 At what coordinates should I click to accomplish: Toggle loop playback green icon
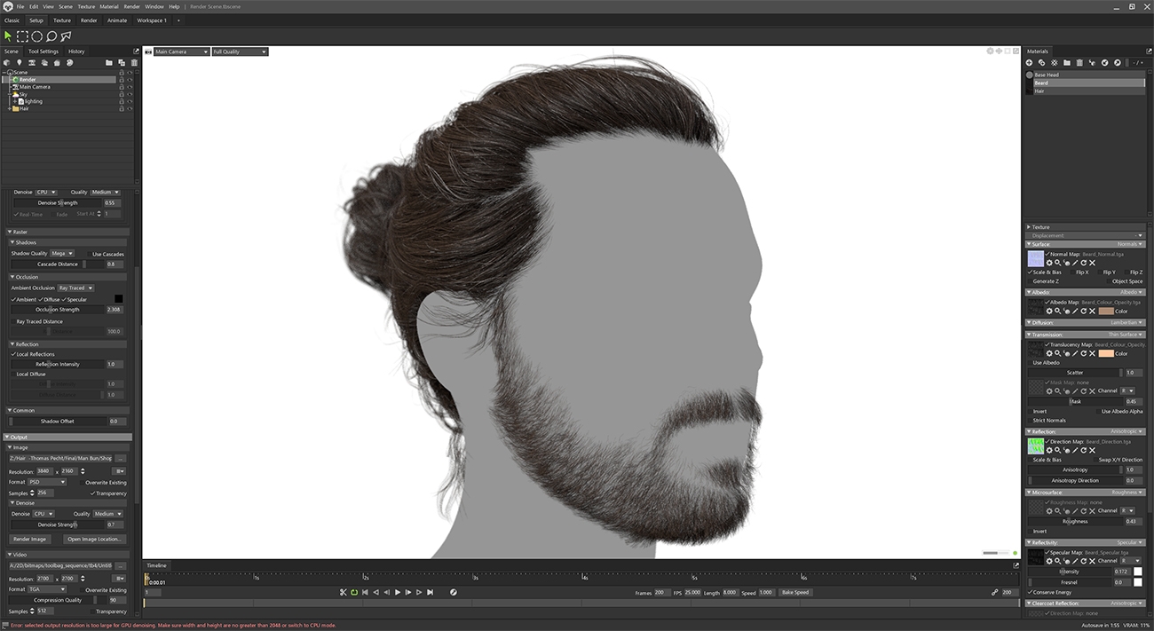(x=353, y=592)
